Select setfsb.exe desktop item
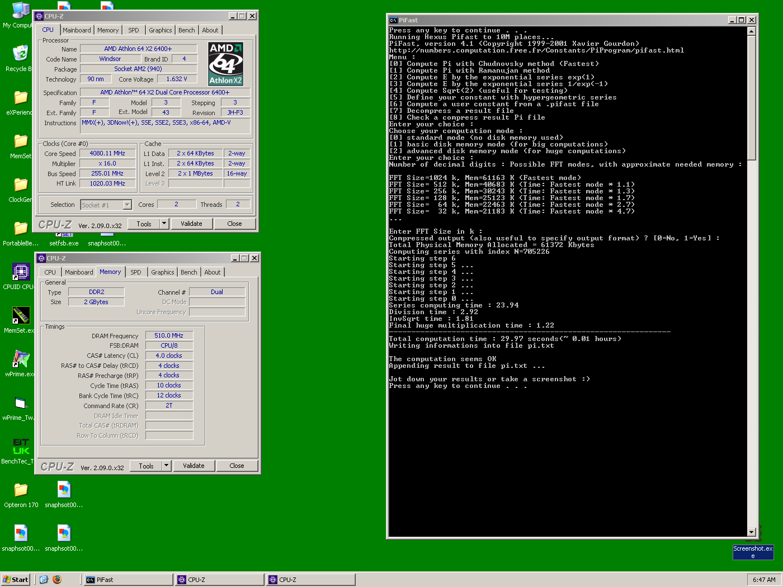Image resolution: width=783 pixels, height=587 pixels. [64, 243]
